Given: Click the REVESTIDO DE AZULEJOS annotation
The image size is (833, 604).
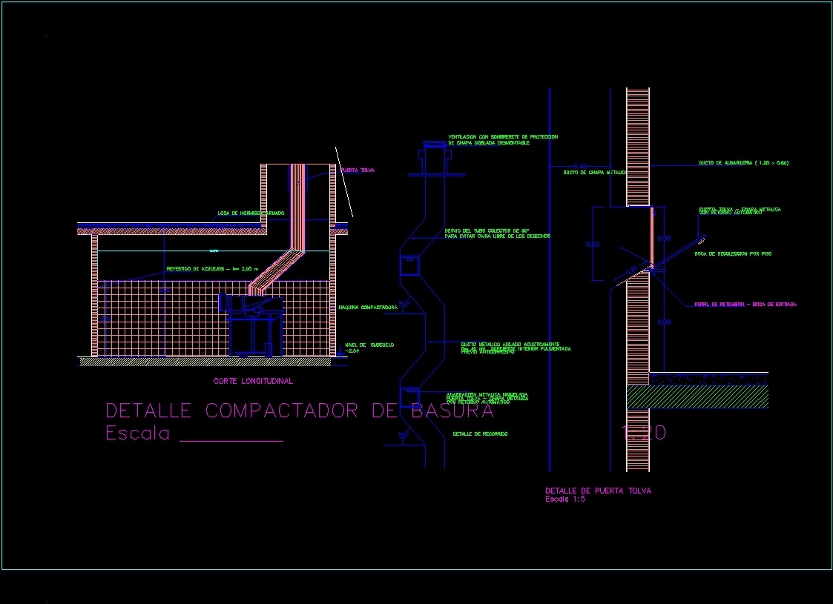Looking at the screenshot, I should pos(214,268).
